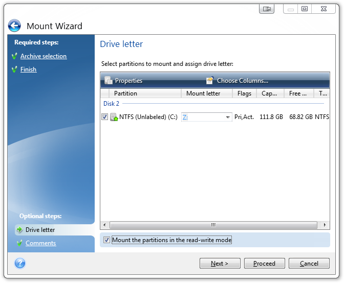The image size is (344, 283).
Task: Click the horizontal scrollbar left arrow
Action: tap(104, 225)
